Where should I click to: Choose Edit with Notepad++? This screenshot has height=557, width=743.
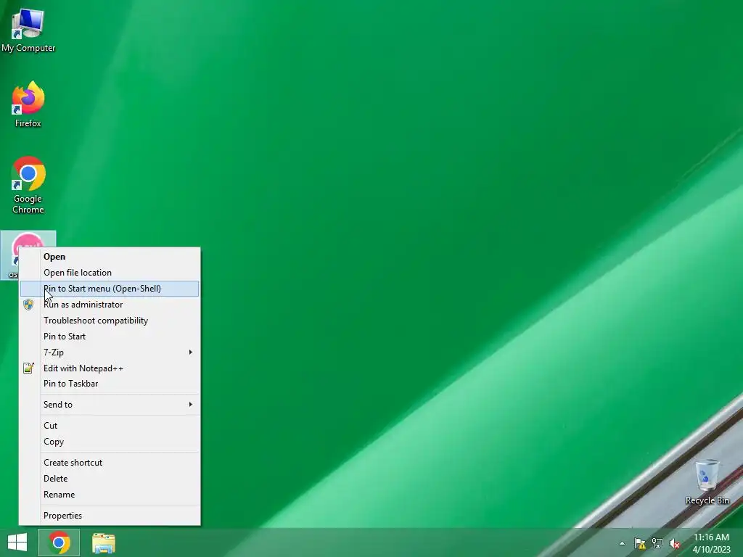pos(110,368)
